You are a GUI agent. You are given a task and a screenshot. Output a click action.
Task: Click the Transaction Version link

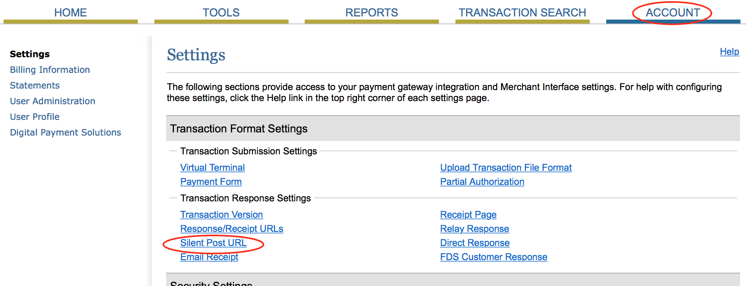(x=221, y=215)
